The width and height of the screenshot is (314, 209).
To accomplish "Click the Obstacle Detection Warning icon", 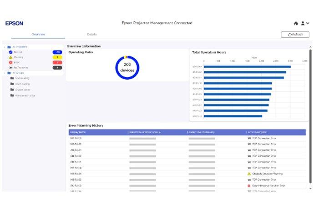I will (249, 174).
